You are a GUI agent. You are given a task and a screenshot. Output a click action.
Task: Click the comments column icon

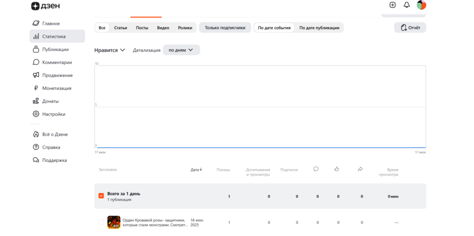(x=316, y=169)
